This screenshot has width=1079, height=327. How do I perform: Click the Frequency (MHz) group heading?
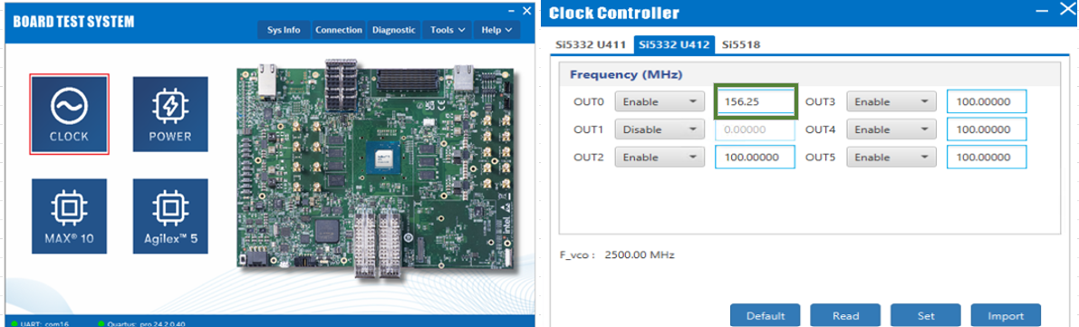(x=626, y=73)
